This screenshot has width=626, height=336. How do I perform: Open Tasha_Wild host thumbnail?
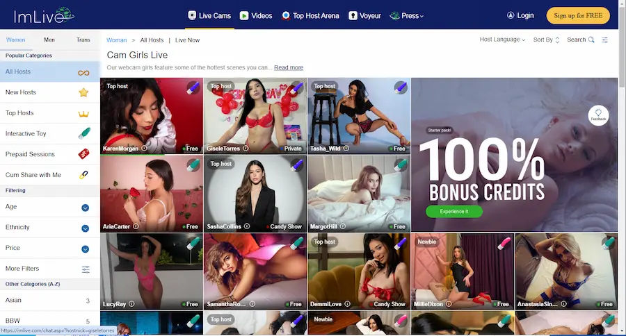point(359,116)
